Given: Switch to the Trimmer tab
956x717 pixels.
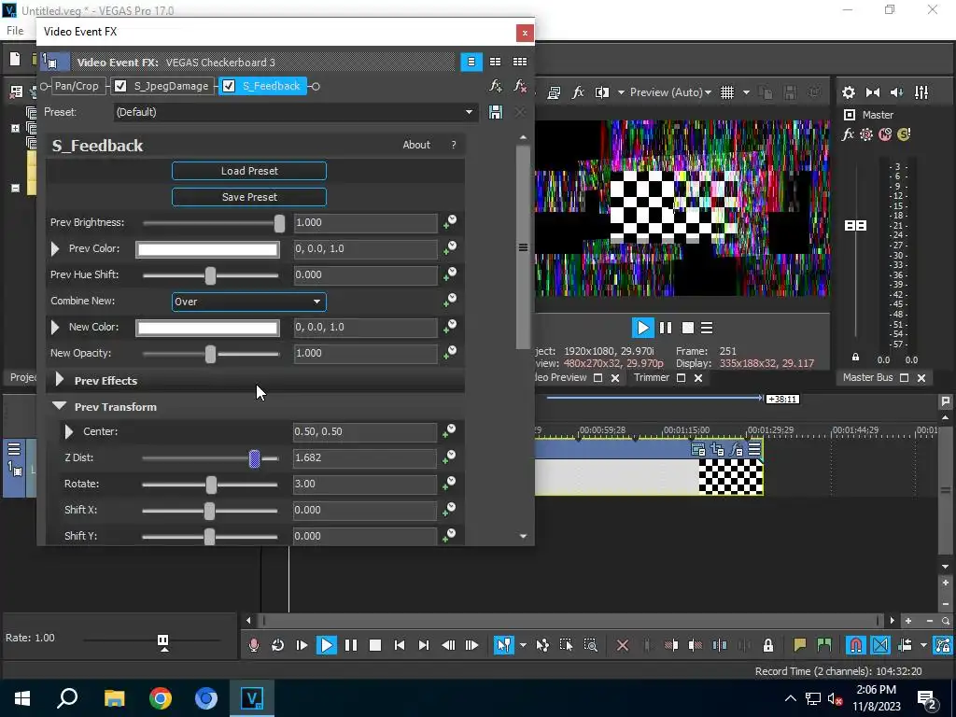Looking at the screenshot, I should tap(651, 377).
